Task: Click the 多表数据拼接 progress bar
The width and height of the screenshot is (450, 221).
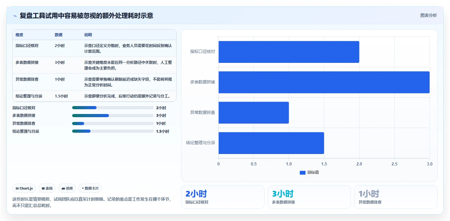Action: [113, 116]
